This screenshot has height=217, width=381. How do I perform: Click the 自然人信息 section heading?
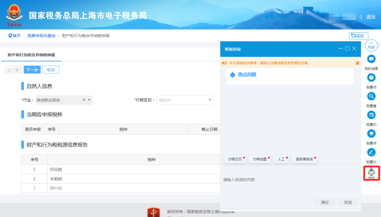tap(40, 86)
